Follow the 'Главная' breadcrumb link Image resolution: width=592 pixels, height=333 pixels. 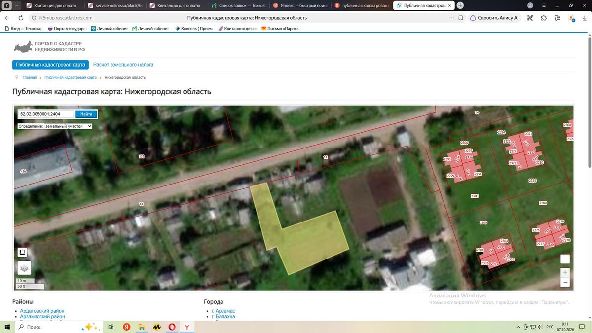coord(30,78)
